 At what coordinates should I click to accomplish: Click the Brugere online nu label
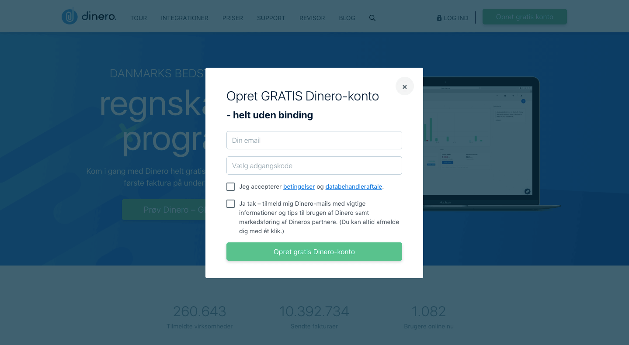point(429,326)
